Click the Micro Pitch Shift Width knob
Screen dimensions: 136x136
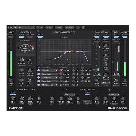[22, 99]
